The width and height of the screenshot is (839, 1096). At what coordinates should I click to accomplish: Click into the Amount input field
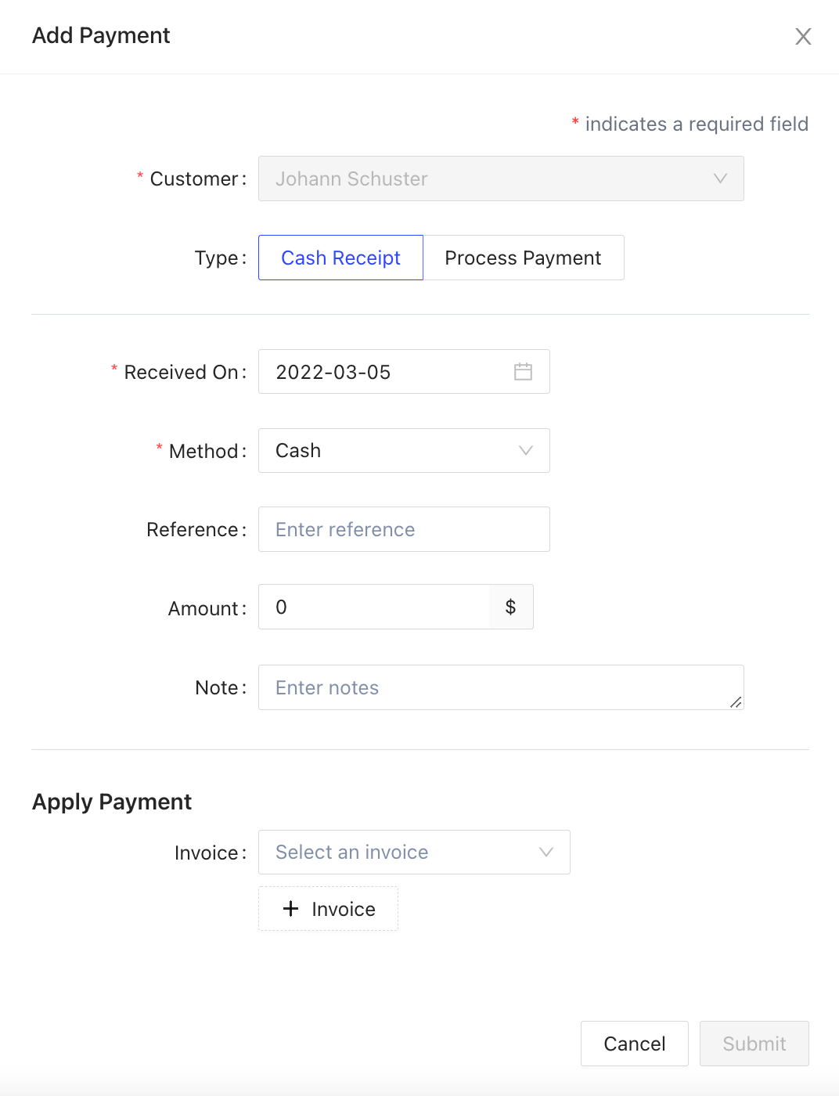(374, 607)
